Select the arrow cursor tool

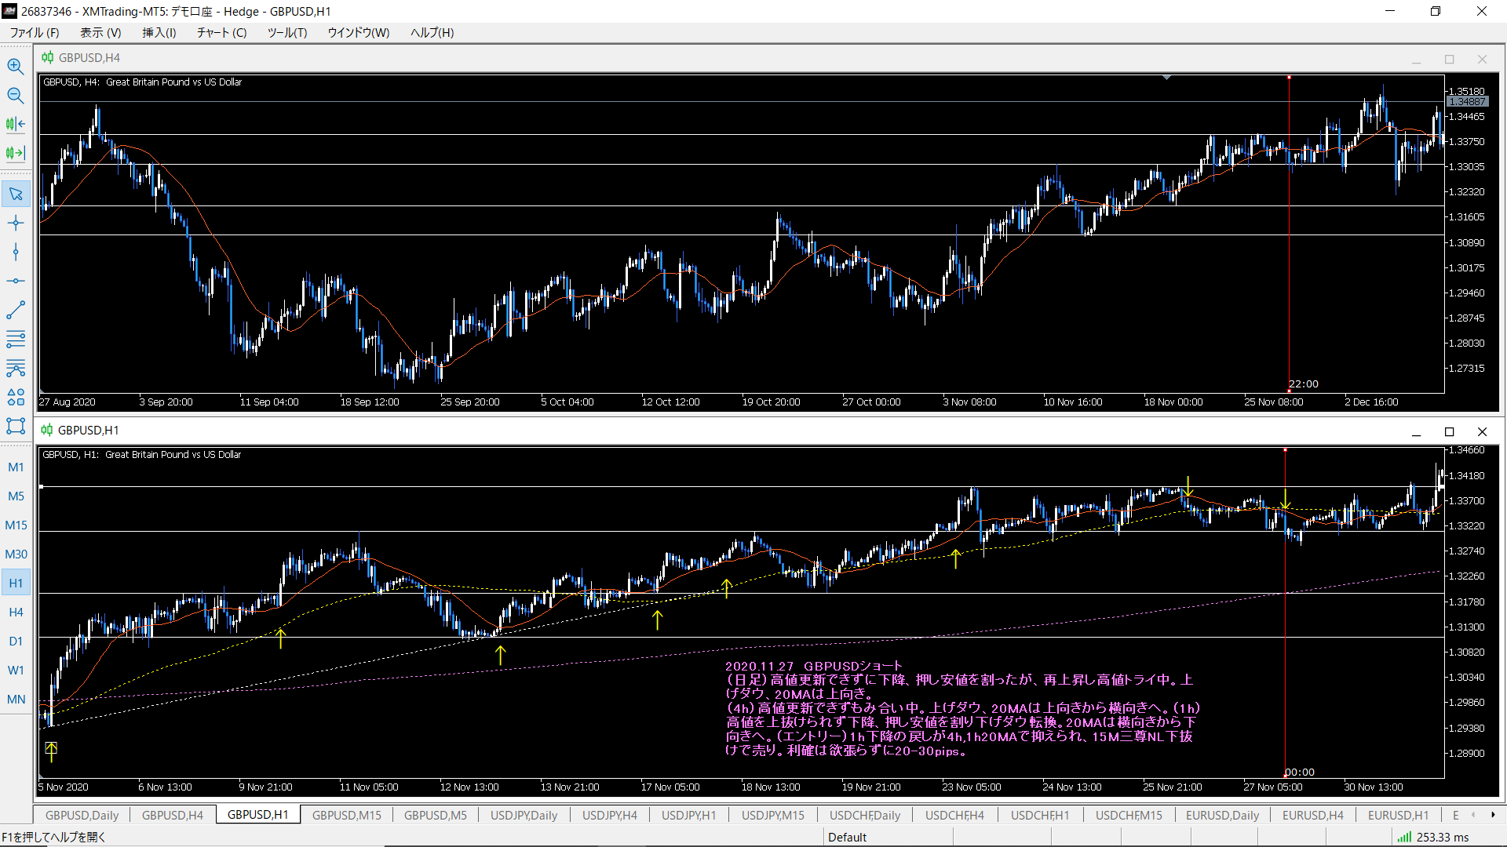pyautogui.click(x=16, y=194)
